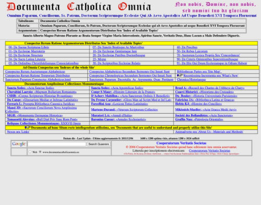
Task: Open 00- De Sacrae Scripturae Libris
Action: pos(29,47)
